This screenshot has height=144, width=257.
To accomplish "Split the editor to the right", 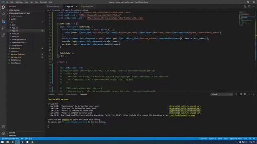I will [x=249, y=6].
